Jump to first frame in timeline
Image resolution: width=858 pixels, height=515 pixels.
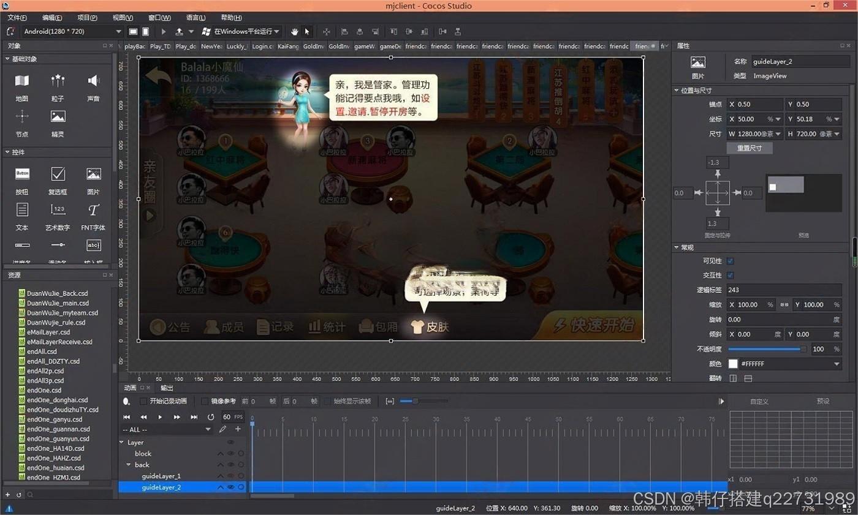pyautogui.click(x=127, y=417)
